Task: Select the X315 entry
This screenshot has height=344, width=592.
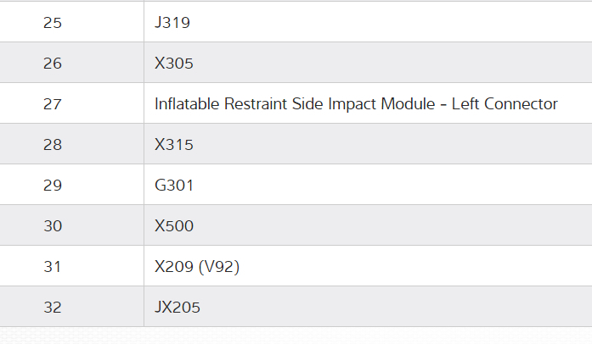Action: (174, 144)
